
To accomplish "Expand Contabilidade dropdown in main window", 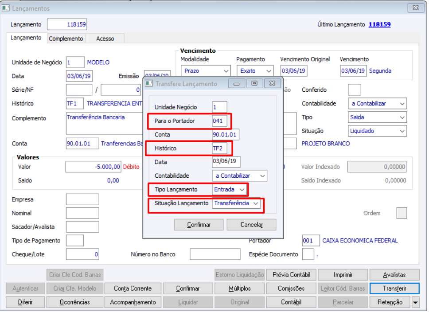I will pos(377,103).
